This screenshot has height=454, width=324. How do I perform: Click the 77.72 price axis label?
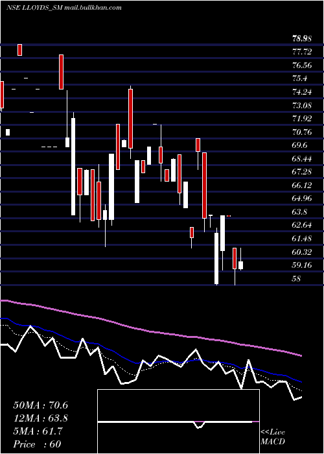(x=302, y=52)
